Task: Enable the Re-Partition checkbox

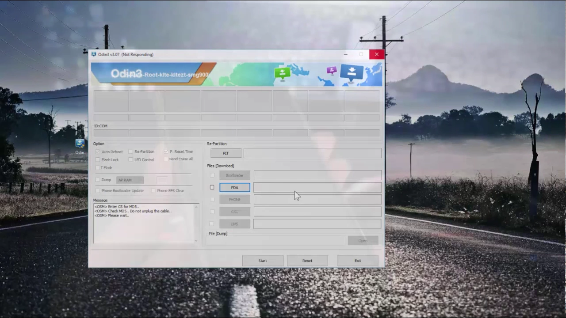Action: click(x=130, y=151)
